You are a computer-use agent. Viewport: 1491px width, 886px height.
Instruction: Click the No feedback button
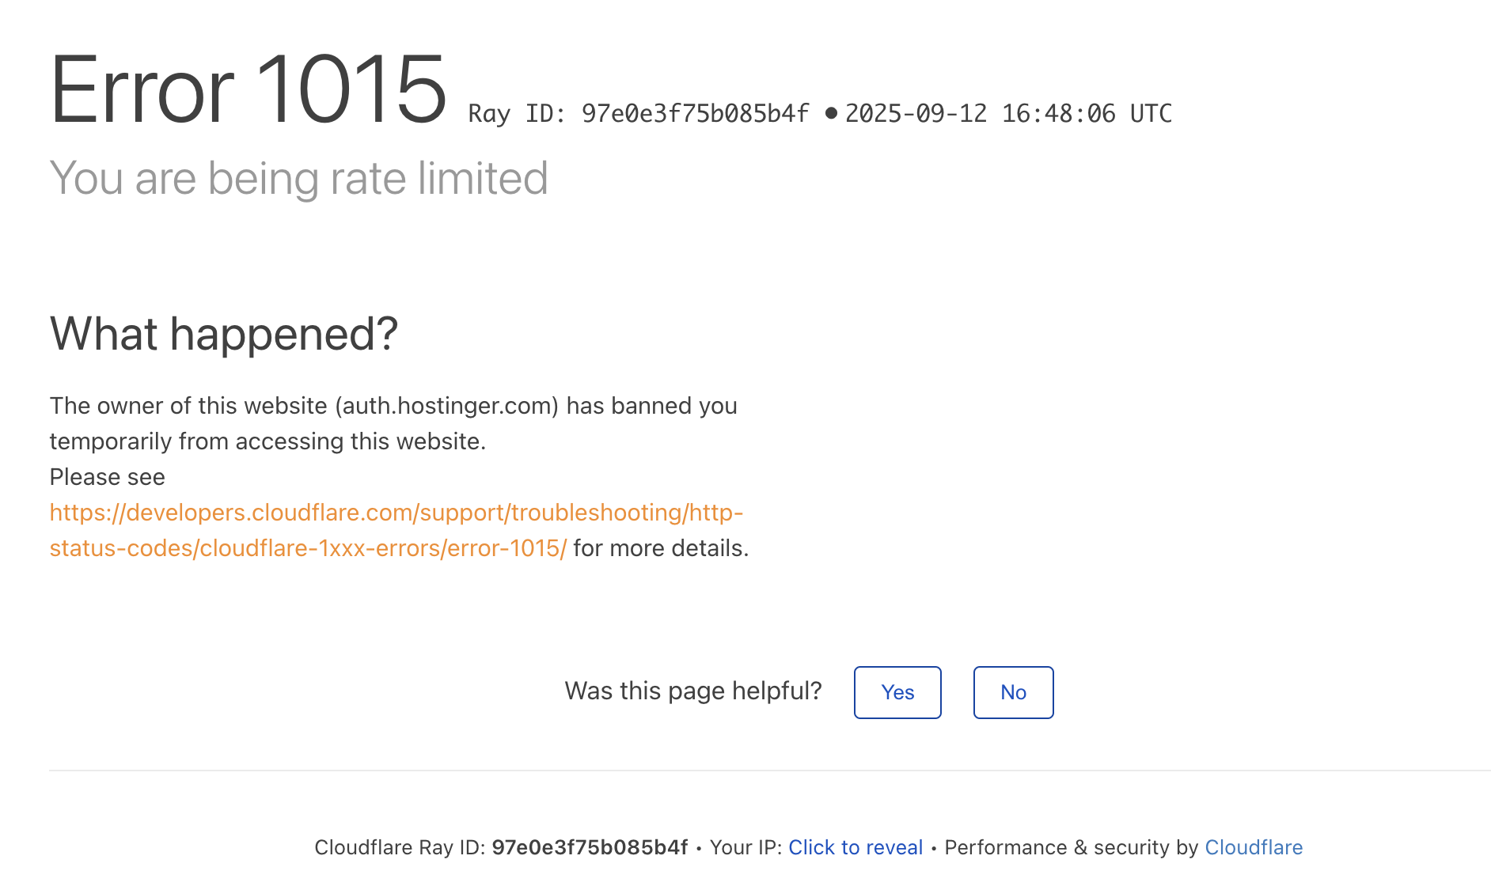pos(1013,692)
